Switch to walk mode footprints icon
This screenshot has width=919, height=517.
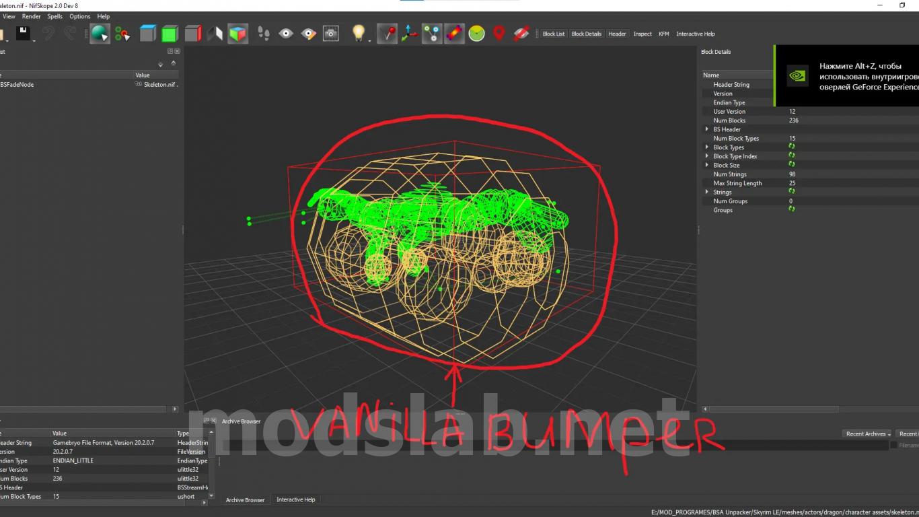tap(264, 33)
